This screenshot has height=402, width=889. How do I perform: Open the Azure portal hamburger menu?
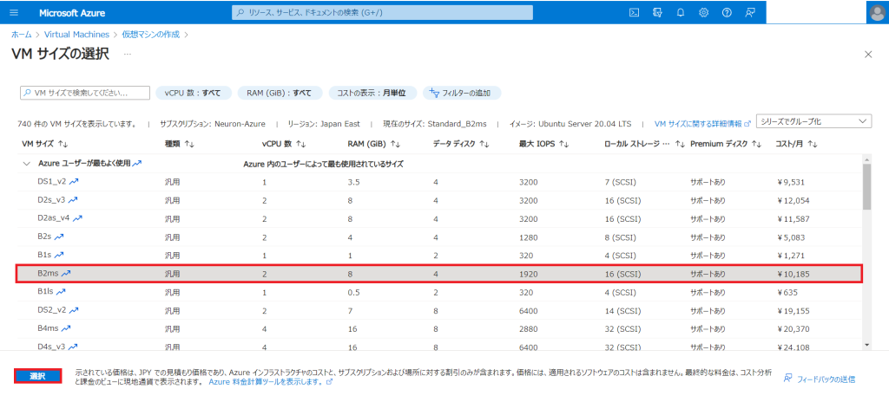click(14, 12)
